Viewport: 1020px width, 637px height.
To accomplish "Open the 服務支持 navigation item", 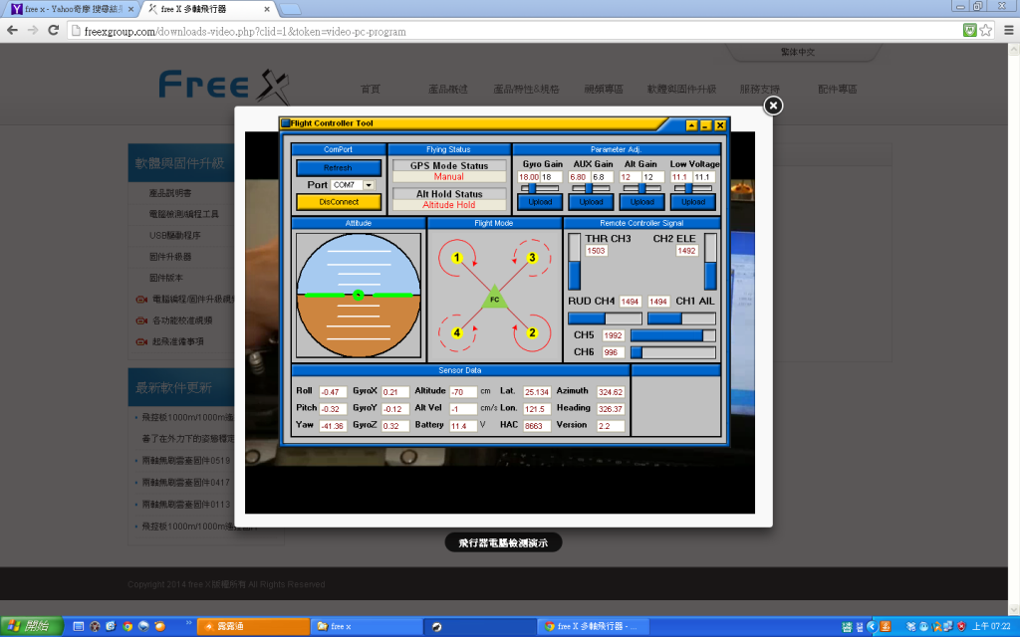I will 759,89.
